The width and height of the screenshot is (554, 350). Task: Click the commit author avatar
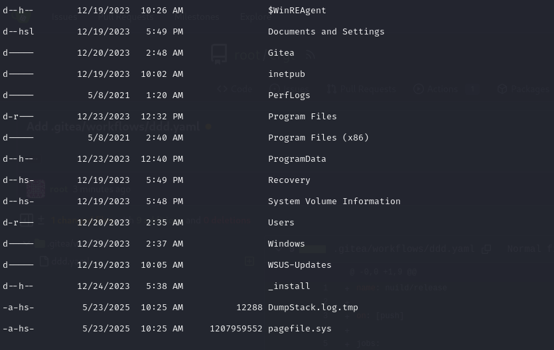tap(36, 189)
